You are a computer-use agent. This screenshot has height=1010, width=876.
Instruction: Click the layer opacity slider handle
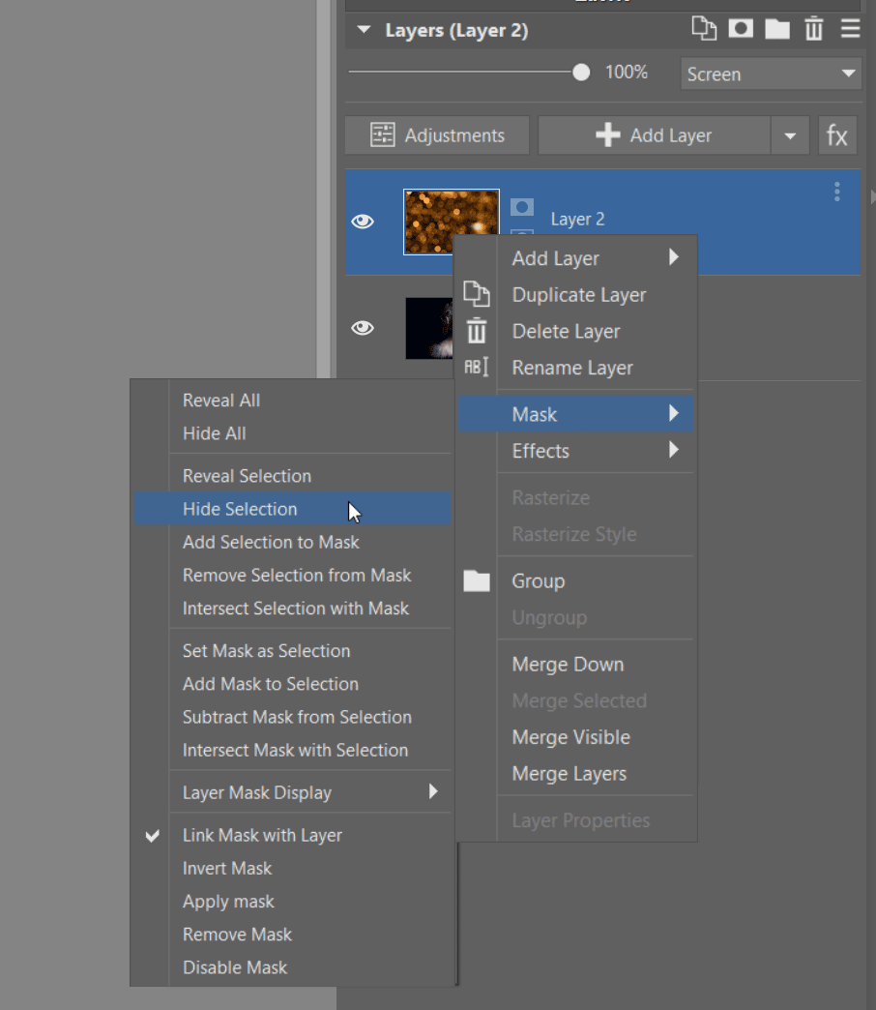click(580, 73)
